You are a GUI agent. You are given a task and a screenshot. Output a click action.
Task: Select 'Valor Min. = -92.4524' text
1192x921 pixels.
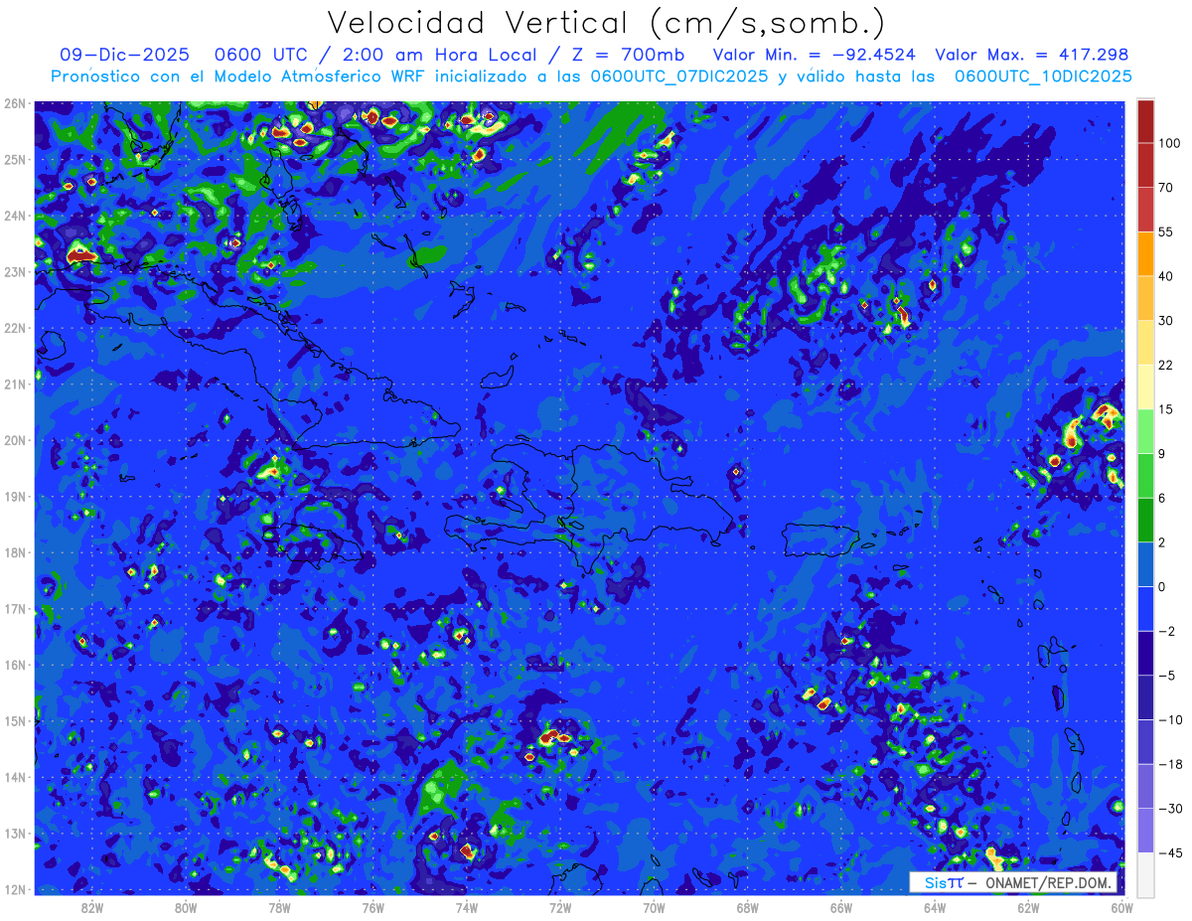(815, 55)
